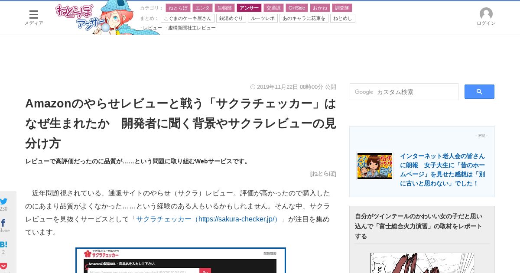This screenshot has height=273, width=520.
Task: Share article via Twitter bird icon
Action: pos(3,201)
